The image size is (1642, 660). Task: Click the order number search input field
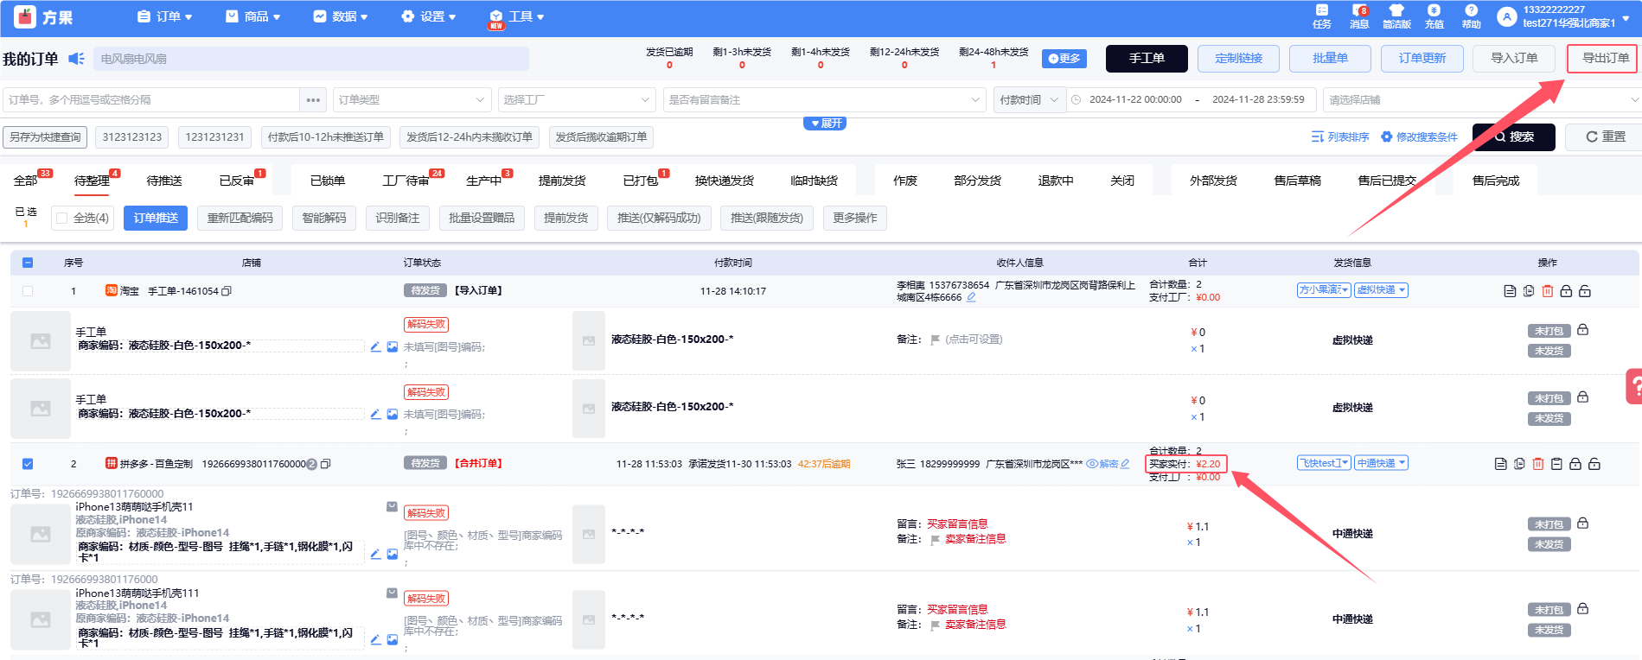pos(151,100)
